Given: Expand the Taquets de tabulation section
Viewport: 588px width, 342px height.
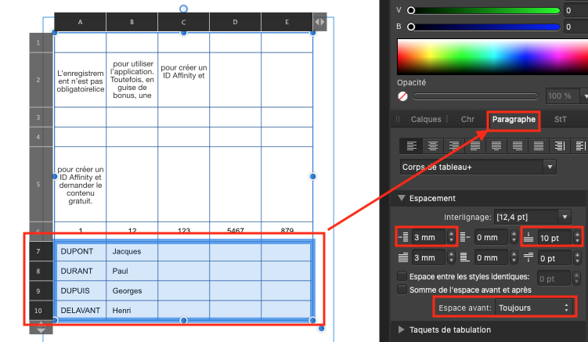Looking at the screenshot, I should (402, 329).
